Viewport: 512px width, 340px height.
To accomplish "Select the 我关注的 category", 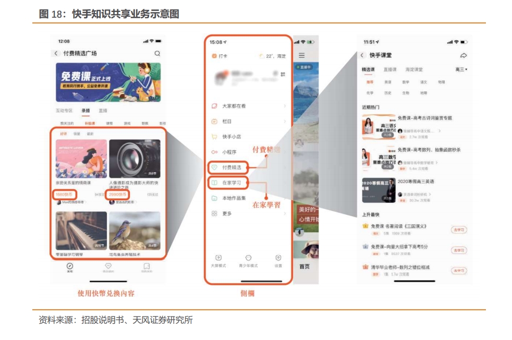I will (67, 124).
